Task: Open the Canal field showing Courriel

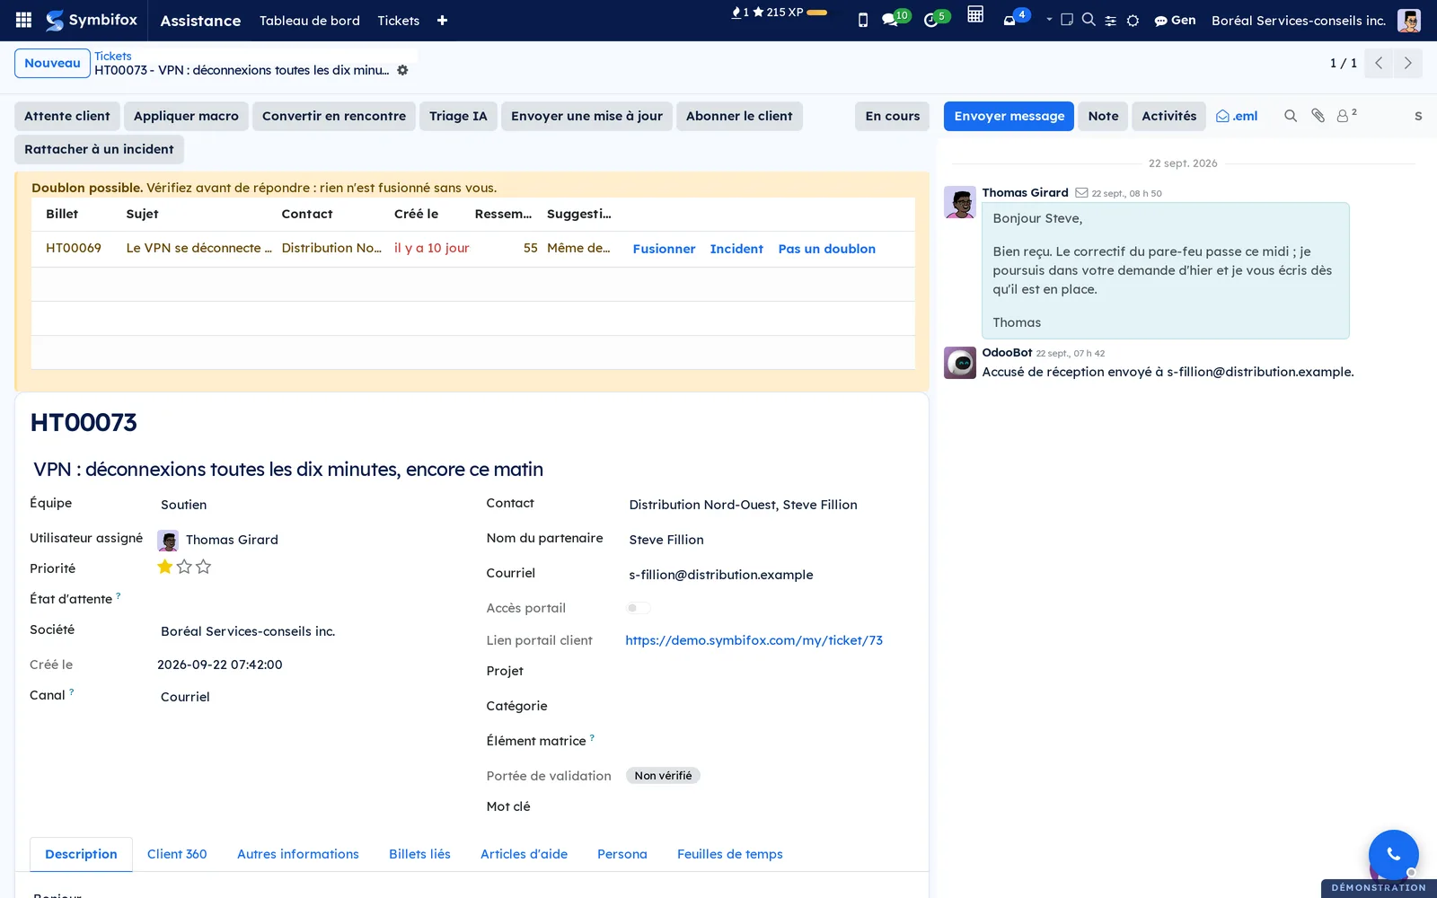Action: pyautogui.click(x=307, y=697)
